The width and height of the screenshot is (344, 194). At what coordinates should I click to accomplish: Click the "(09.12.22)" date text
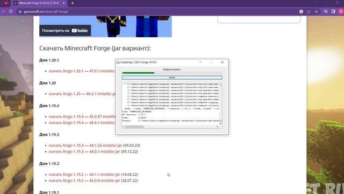pos(130,151)
